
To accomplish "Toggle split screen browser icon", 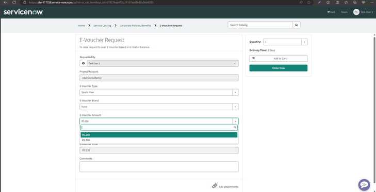I will (337, 3).
